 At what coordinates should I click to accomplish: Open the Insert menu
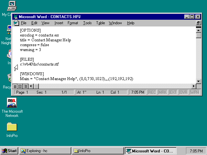[59, 23]
